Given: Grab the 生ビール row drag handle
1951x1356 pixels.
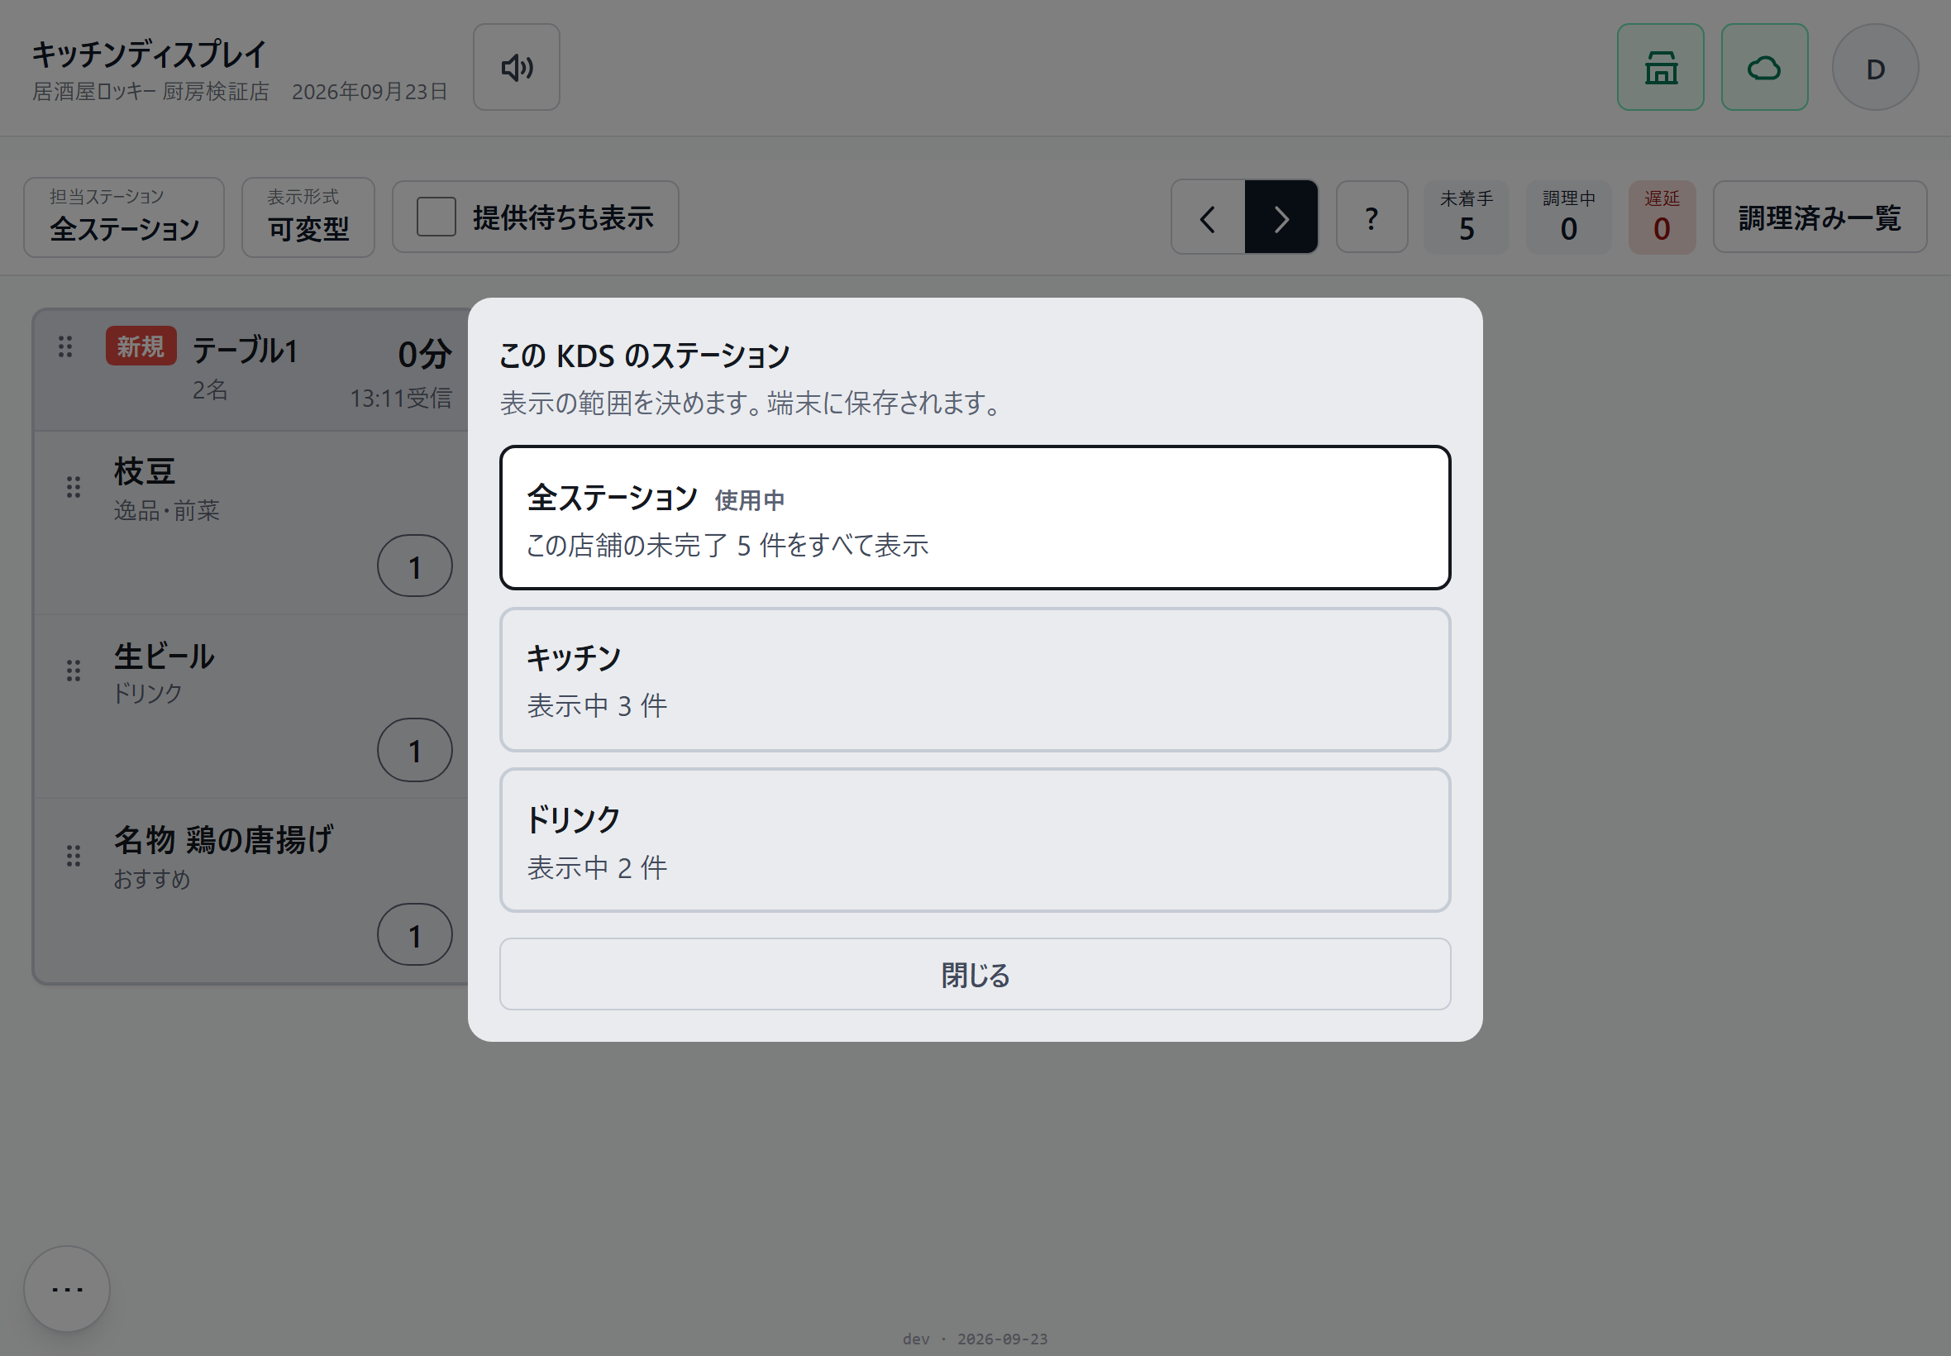Looking at the screenshot, I should [74, 671].
